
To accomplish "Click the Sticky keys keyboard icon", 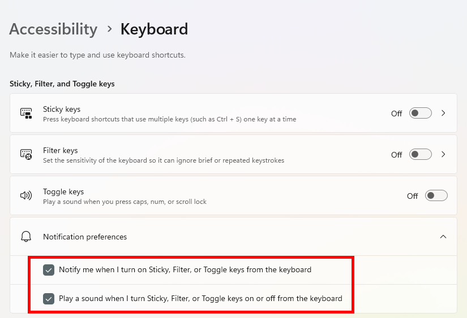I will (26, 113).
